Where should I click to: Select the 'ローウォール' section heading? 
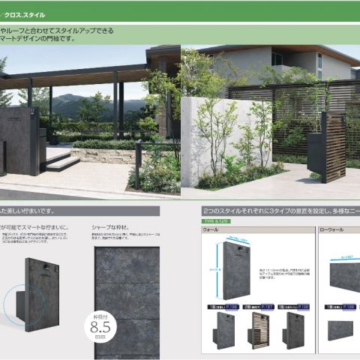coord(331,229)
